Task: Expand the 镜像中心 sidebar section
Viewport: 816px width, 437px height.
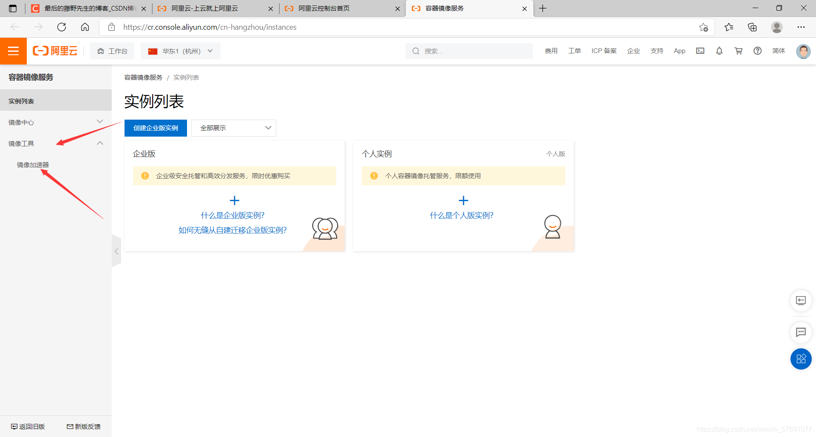Action: (56, 122)
